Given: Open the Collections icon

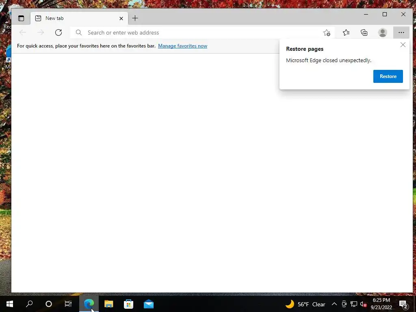Looking at the screenshot, I should (x=364, y=32).
